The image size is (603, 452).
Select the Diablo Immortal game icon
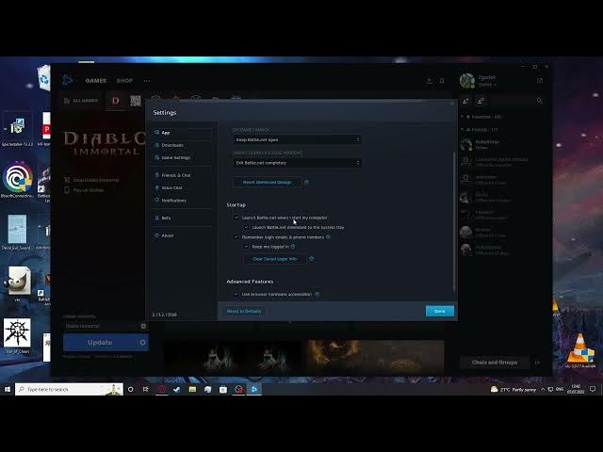[x=115, y=101]
